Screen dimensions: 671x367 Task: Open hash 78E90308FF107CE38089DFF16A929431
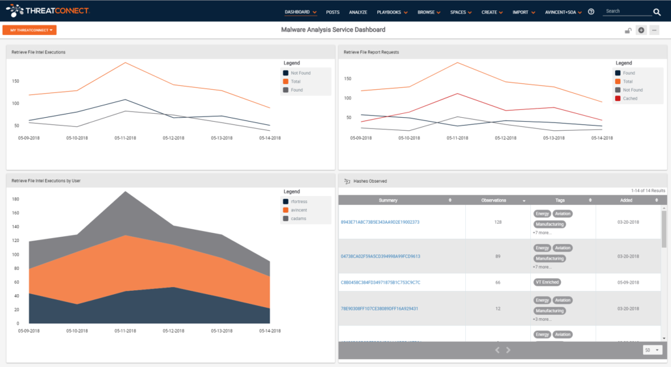click(x=379, y=308)
